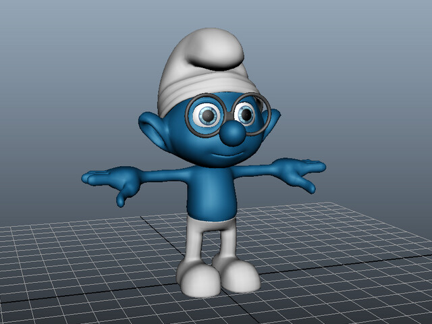Click the eyeball with the larger iris
The width and height of the screenshot is (432, 324).
click(x=207, y=115)
